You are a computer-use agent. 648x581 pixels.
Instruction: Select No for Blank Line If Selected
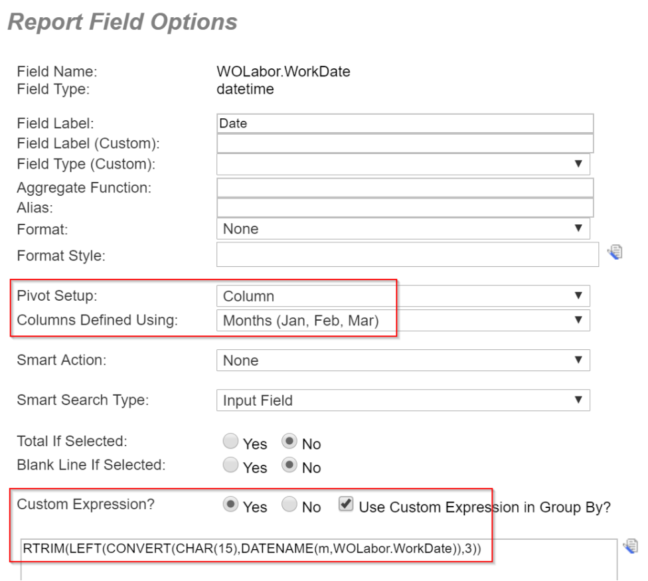pyautogui.click(x=289, y=465)
